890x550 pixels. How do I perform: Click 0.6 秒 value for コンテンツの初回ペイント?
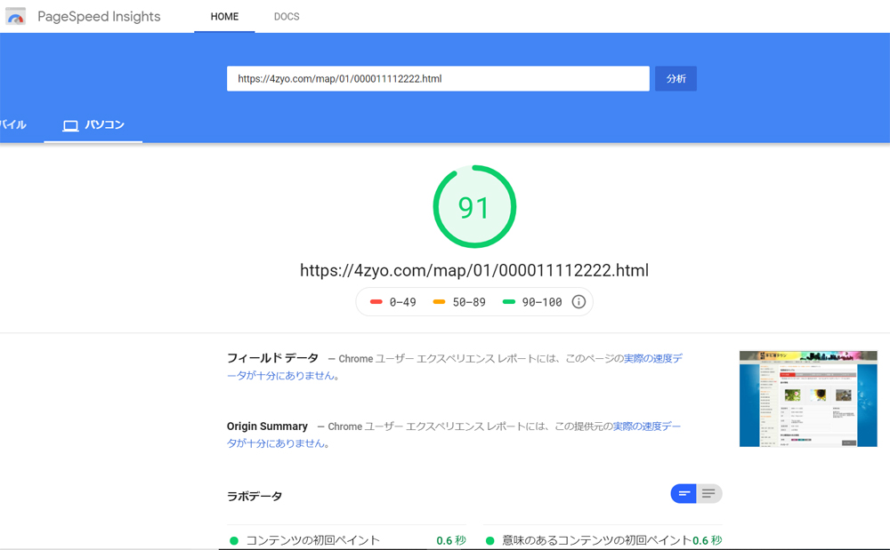pyautogui.click(x=451, y=540)
